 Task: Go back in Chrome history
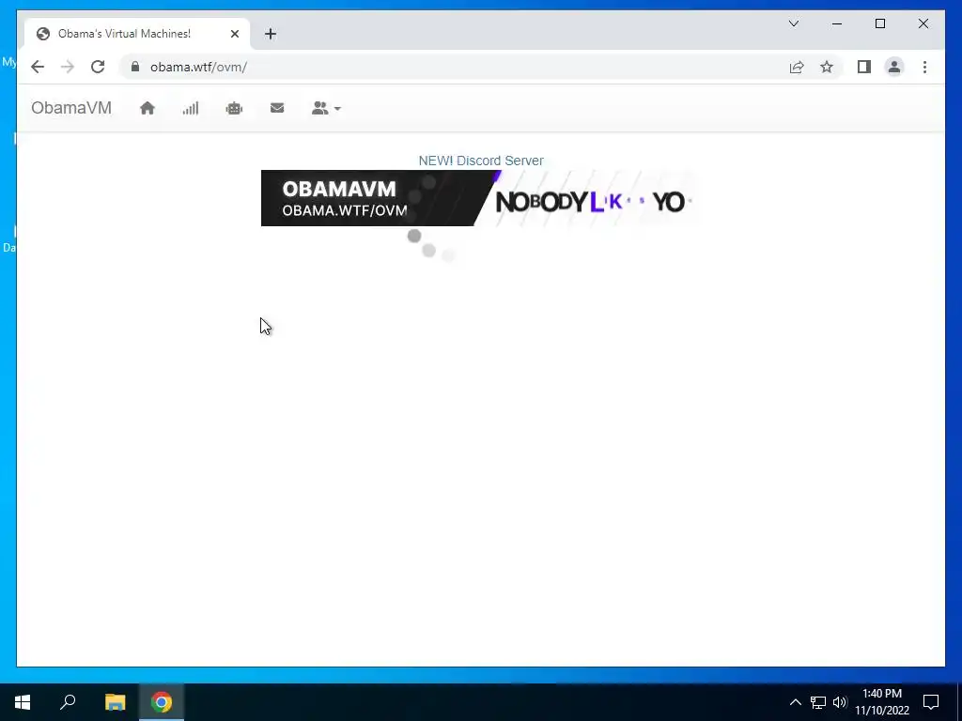pyautogui.click(x=38, y=67)
